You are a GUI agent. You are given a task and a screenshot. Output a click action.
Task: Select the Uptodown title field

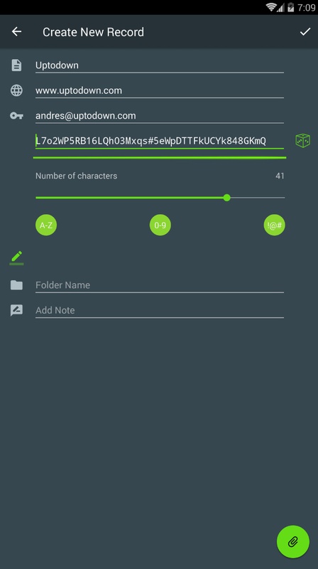(x=160, y=65)
